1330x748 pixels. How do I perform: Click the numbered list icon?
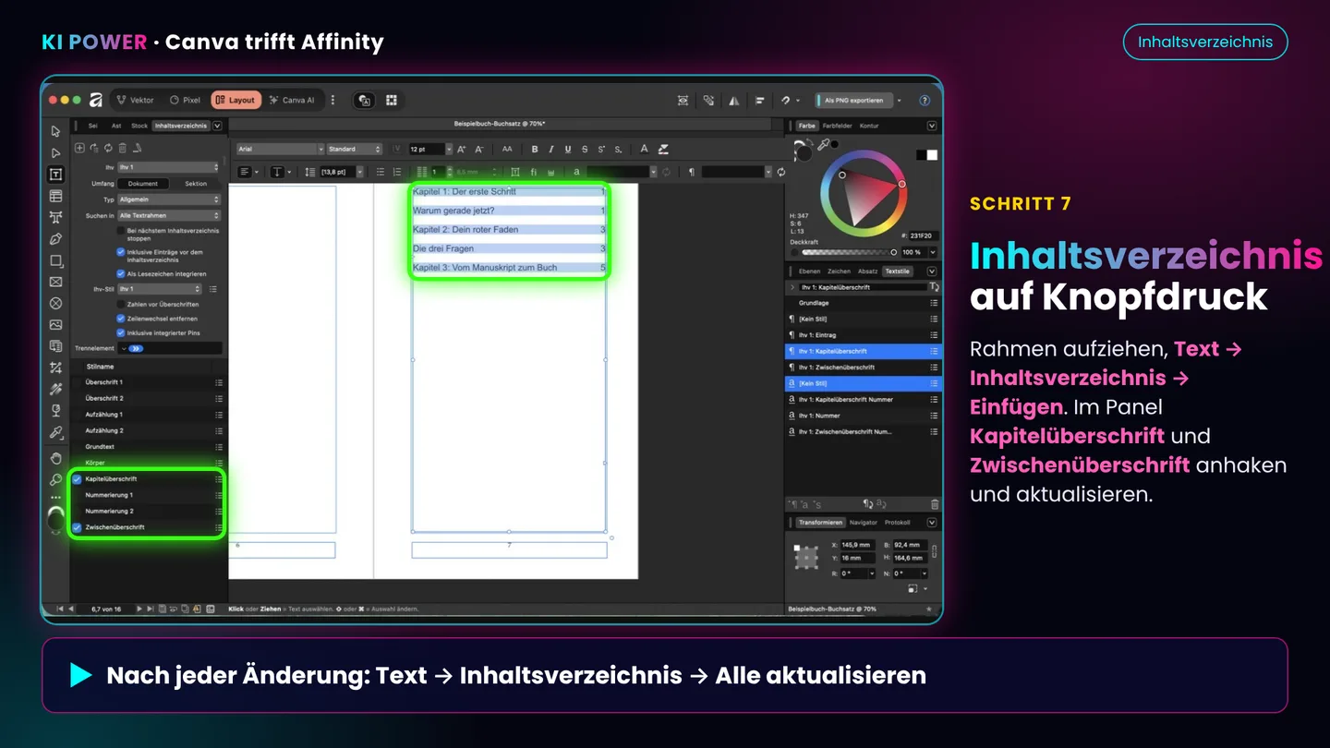tap(397, 172)
